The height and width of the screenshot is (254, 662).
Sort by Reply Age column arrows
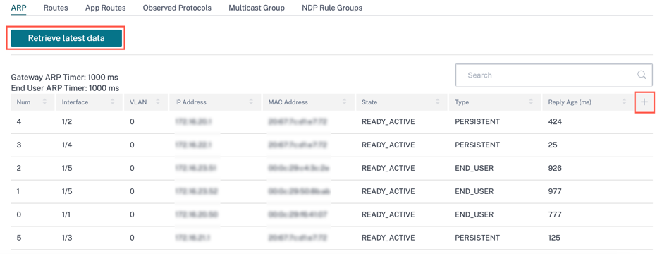(x=625, y=102)
